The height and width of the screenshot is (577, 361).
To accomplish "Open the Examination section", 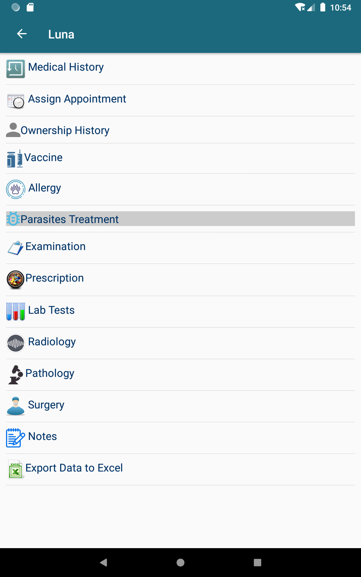I will pos(56,246).
